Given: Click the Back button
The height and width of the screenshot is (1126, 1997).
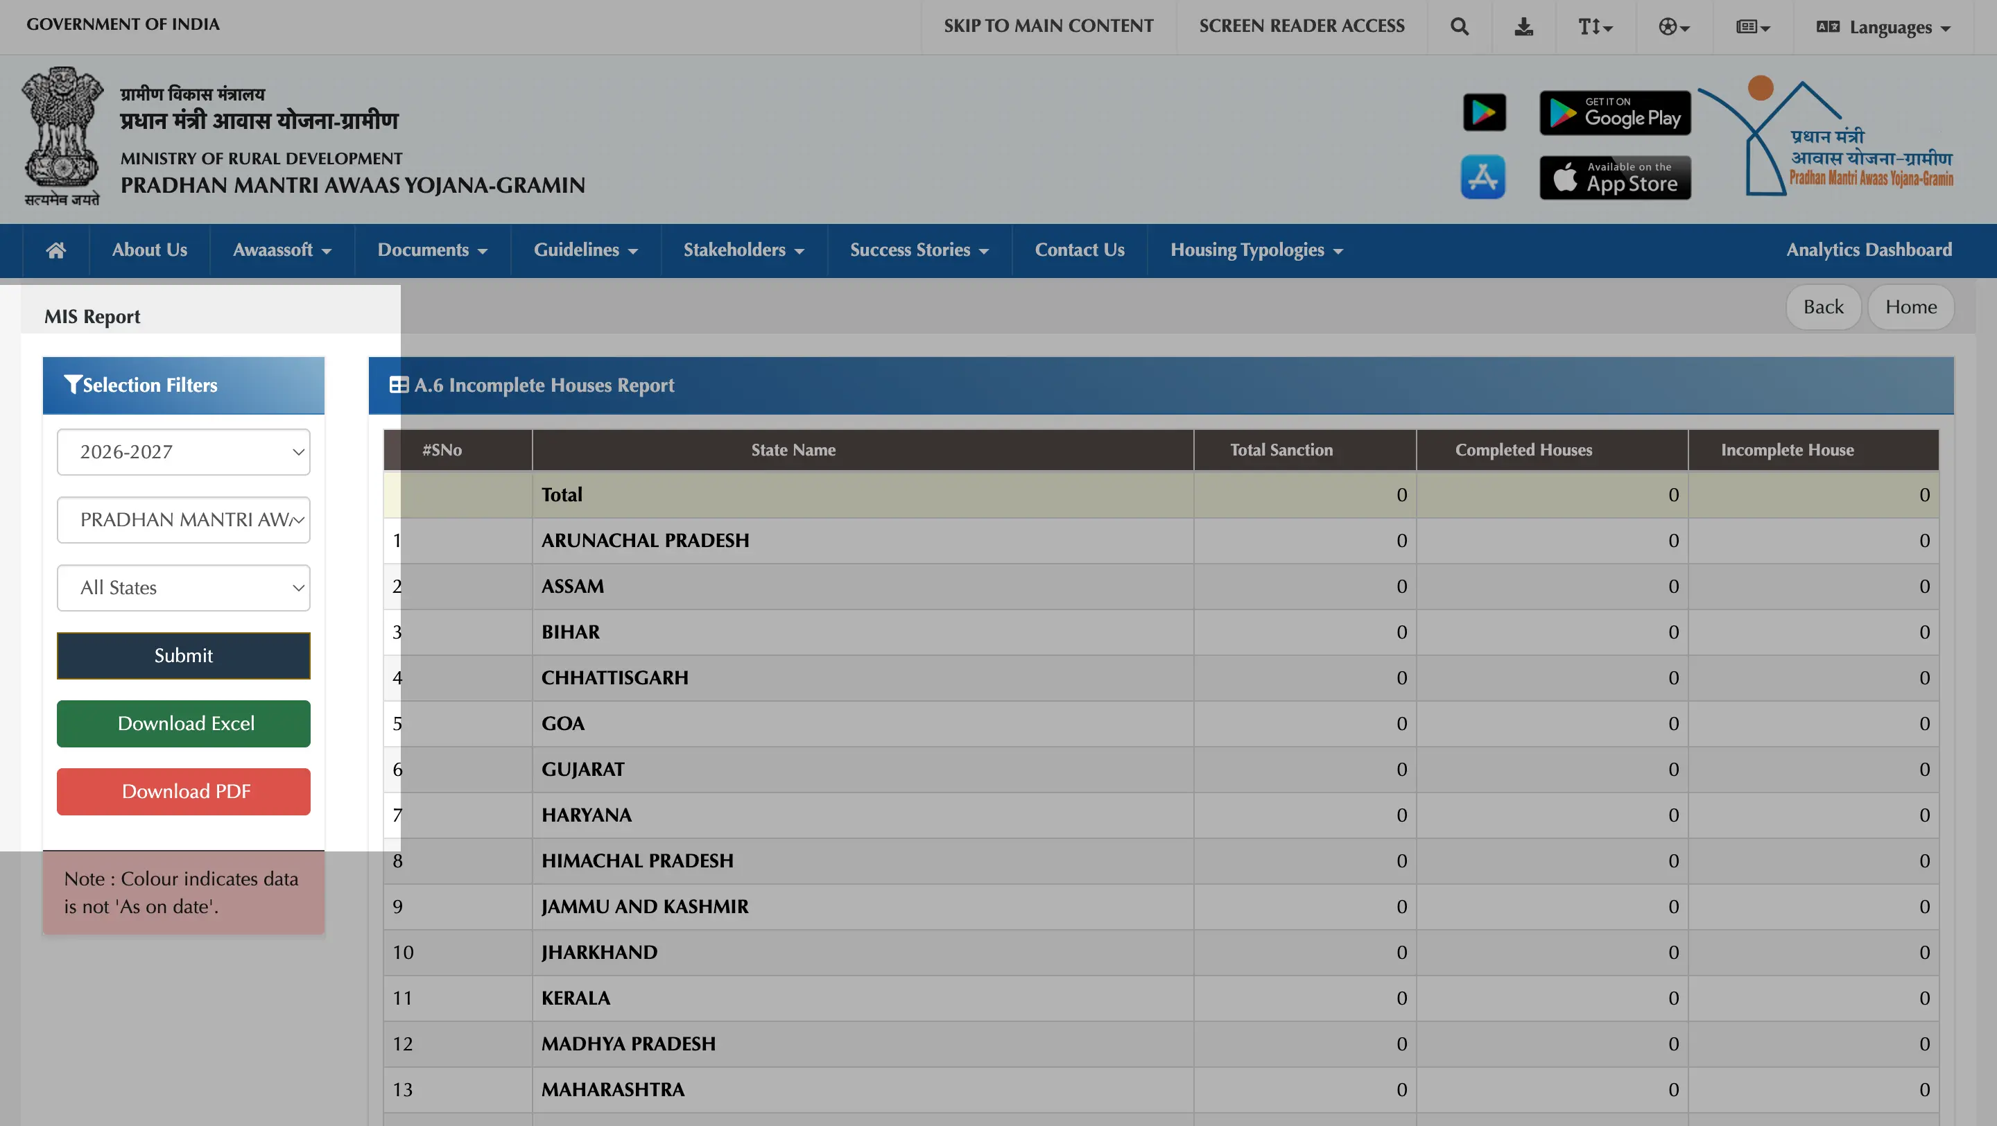Looking at the screenshot, I should point(1824,307).
